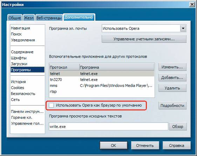Switch to the Жезл tab
This screenshot has width=197, height=156.
[x=29, y=18]
